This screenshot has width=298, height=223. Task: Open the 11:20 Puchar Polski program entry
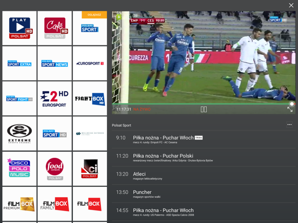(x=204, y=158)
